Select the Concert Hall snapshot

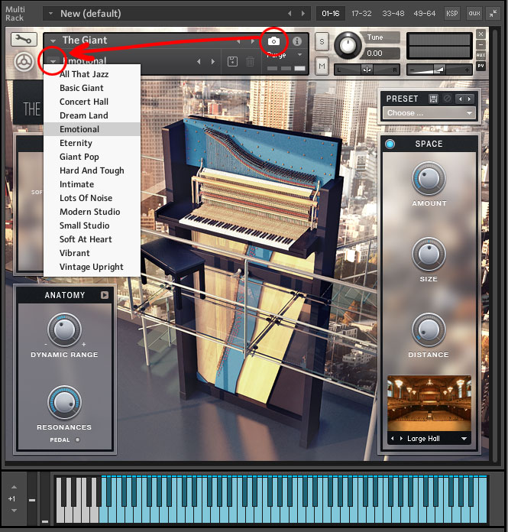click(x=92, y=102)
